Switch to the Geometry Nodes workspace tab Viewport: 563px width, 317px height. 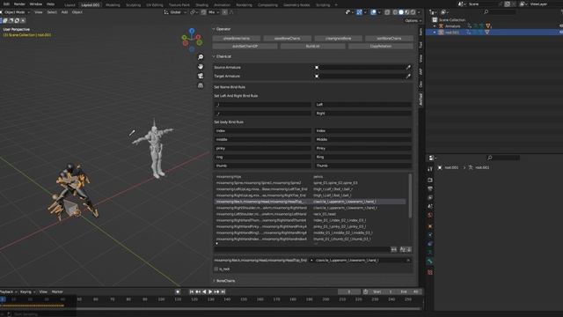[x=296, y=5]
